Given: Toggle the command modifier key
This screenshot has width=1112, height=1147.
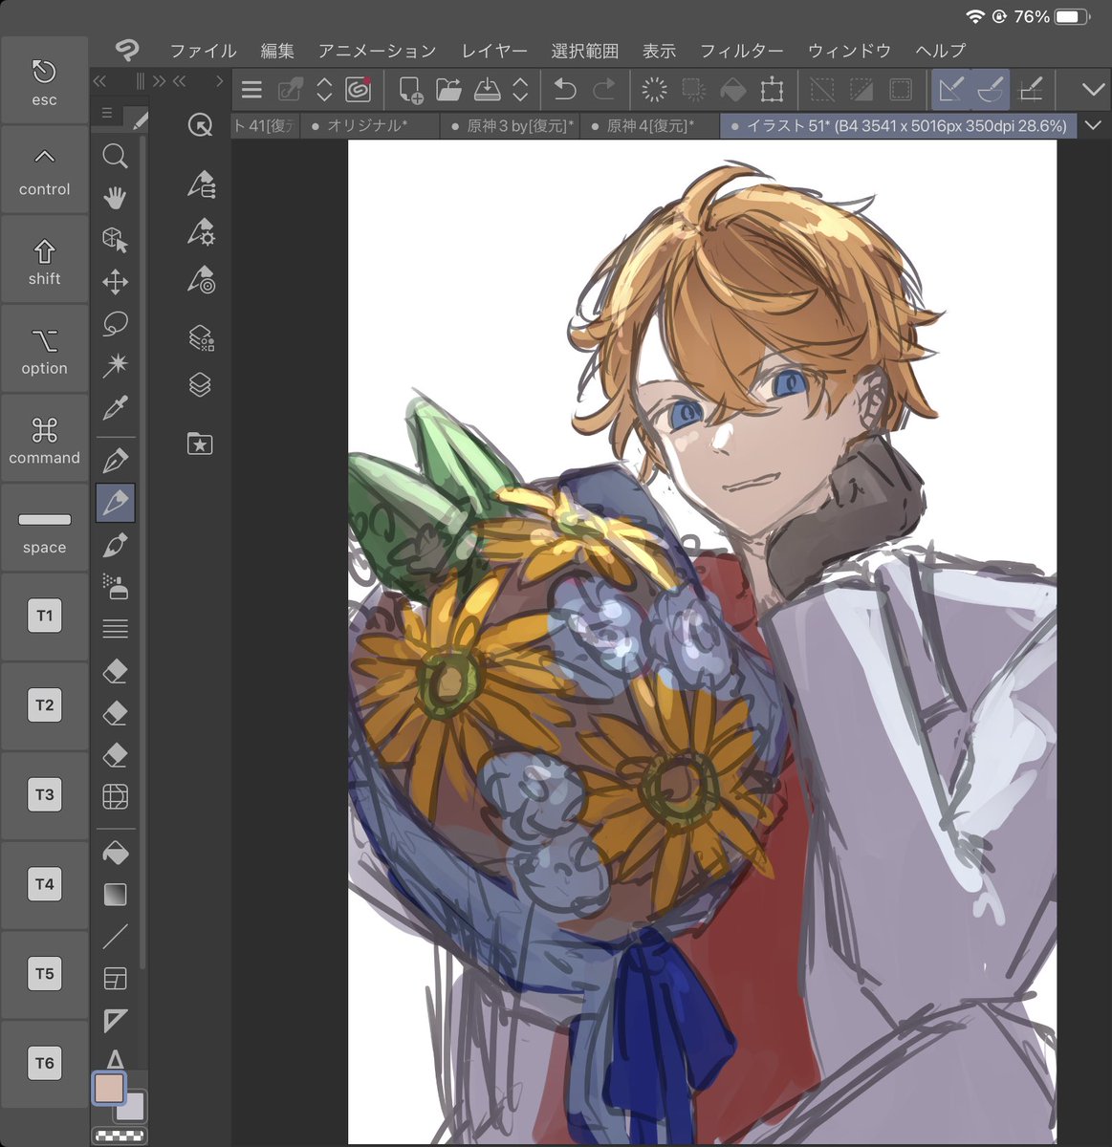Looking at the screenshot, I should [45, 439].
